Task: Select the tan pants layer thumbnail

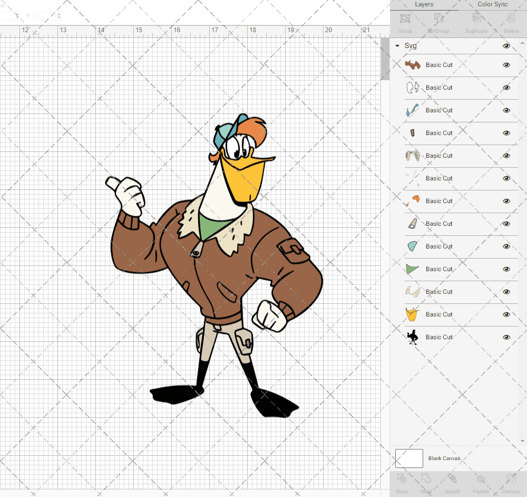Action: point(413,156)
